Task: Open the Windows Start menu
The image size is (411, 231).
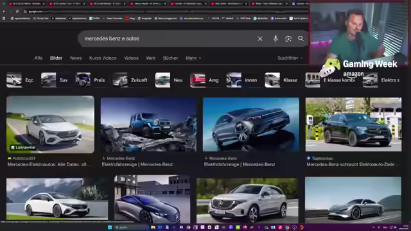Action: (x=110, y=227)
